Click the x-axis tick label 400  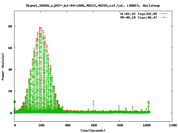(x=68, y=125)
